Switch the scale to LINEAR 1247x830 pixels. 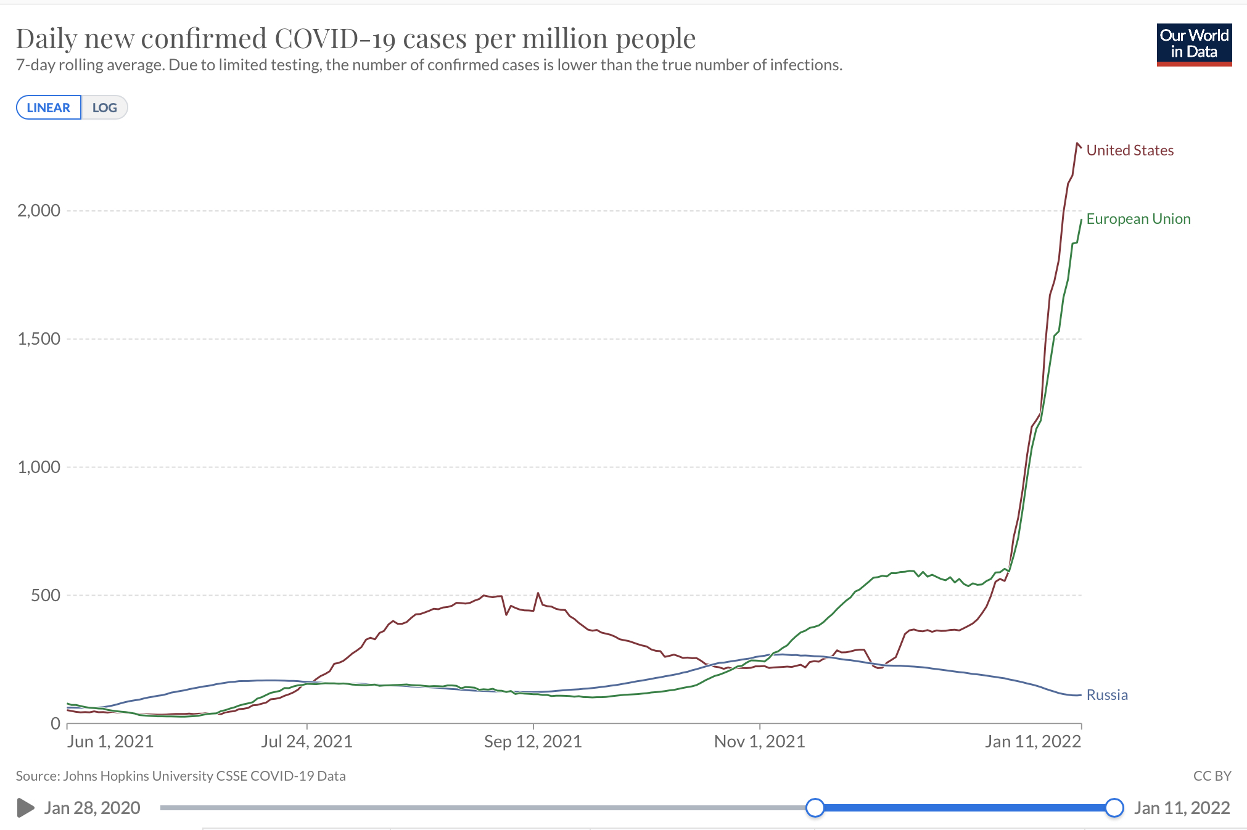49,108
